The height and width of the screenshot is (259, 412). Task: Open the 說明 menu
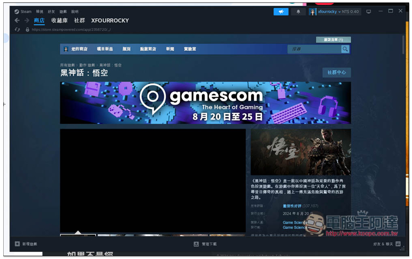pos(75,12)
